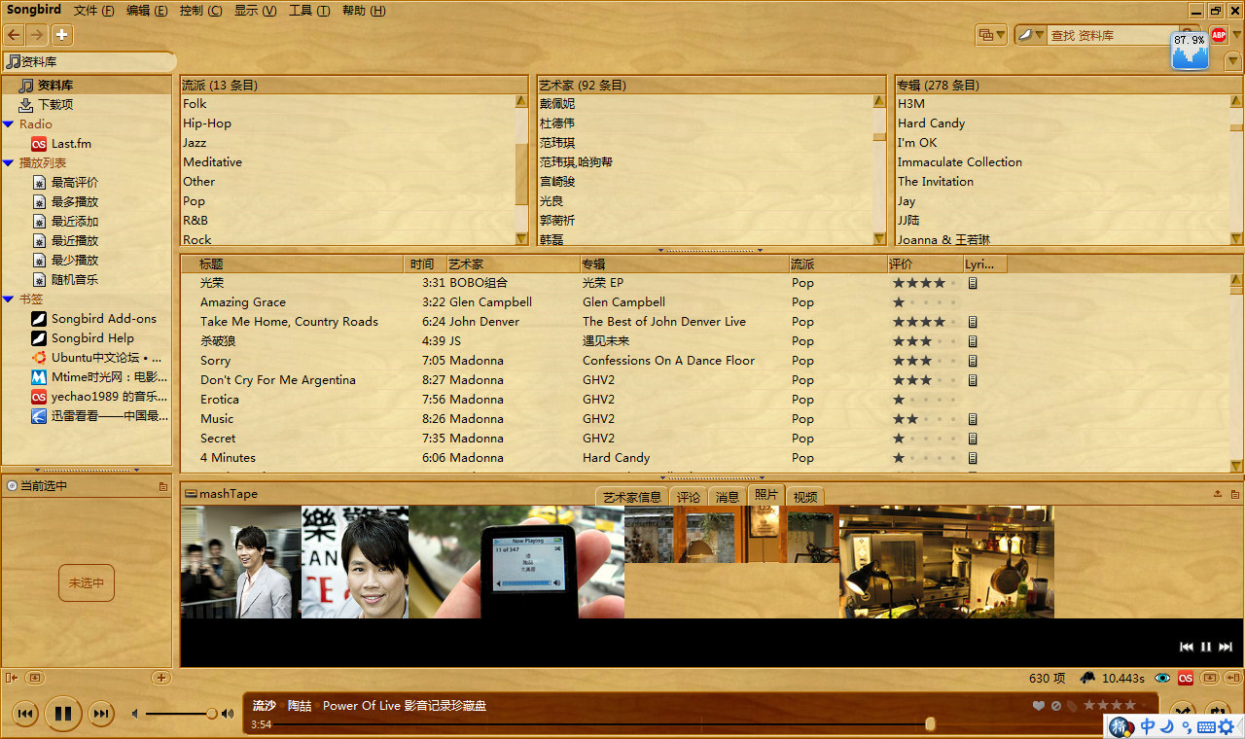Open the 下载项 downloads node
The image size is (1245, 739).
tap(55, 104)
